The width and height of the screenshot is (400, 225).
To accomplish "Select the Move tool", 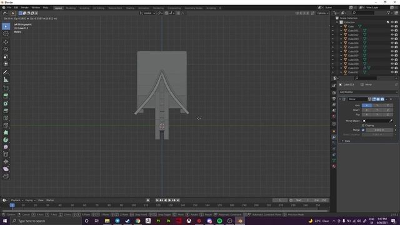I will click(6, 42).
